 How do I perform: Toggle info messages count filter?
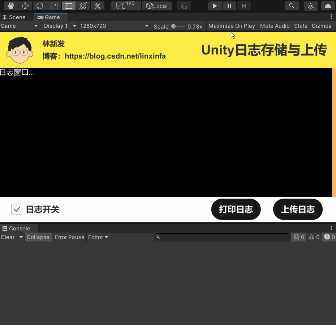pyautogui.click(x=299, y=237)
